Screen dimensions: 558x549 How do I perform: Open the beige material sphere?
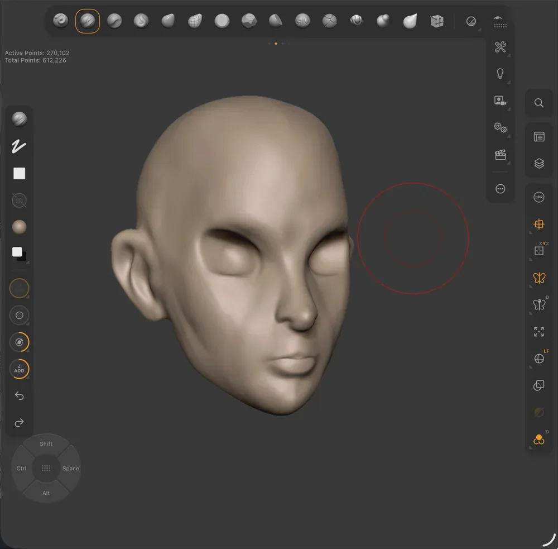[19, 227]
